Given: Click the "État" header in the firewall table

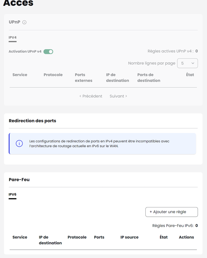Looking at the screenshot, I should pyautogui.click(x=164, y=237).
